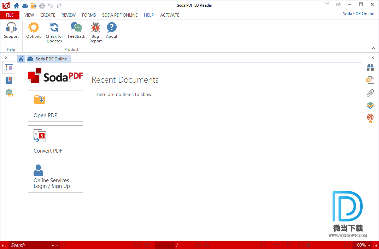Go to home via quick access toolbar

click(x=16, y=5)
